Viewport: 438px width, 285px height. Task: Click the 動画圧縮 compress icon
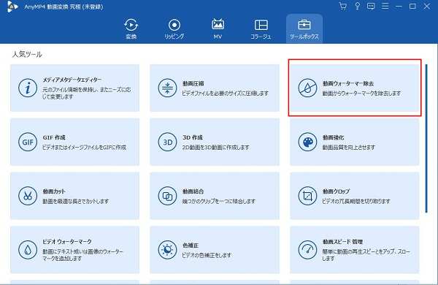click(x=167, y=88)
